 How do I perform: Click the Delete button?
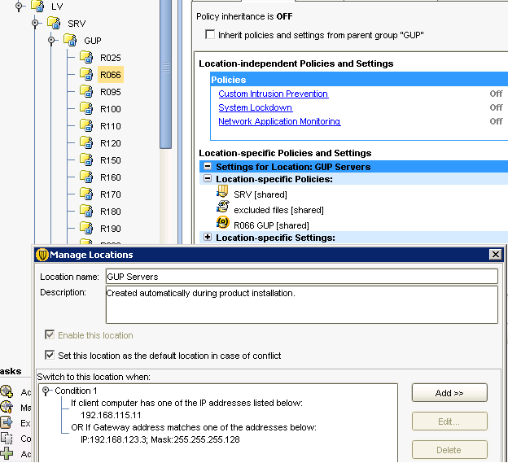pos(449,450)
